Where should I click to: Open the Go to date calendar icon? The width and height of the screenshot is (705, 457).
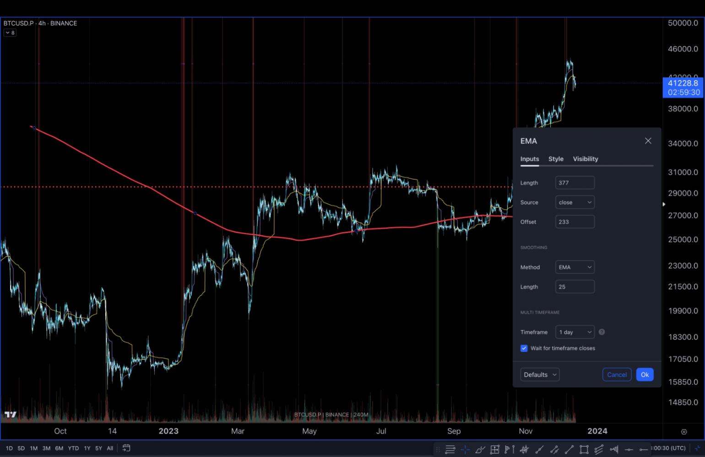[x=126, y=448]
